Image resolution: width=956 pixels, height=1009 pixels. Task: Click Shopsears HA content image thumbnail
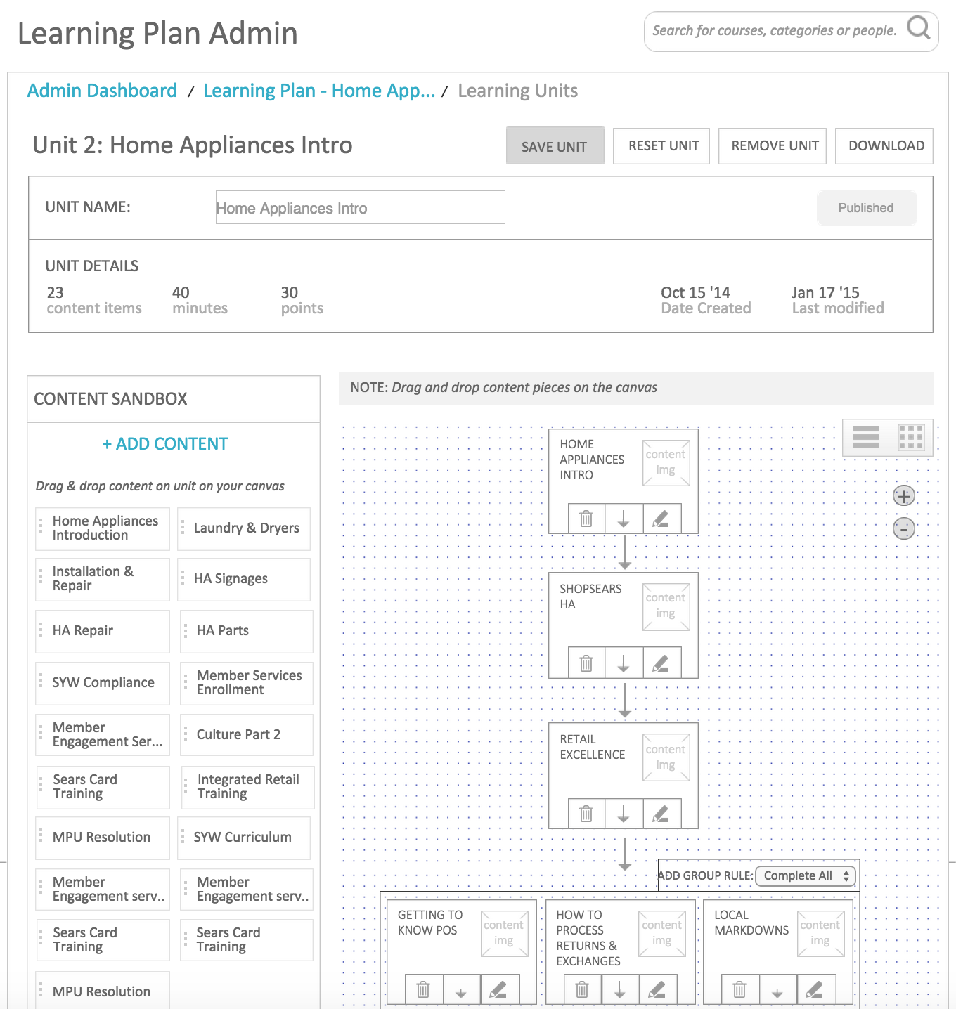(x=666, y=606)
